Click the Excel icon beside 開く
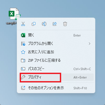Viewport: 105px width, 105px height. [x=23, y=35]
